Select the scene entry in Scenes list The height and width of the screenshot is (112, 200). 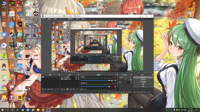51,77
